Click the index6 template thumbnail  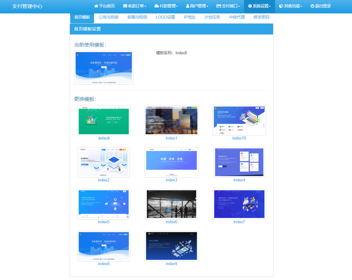(171, 204)
